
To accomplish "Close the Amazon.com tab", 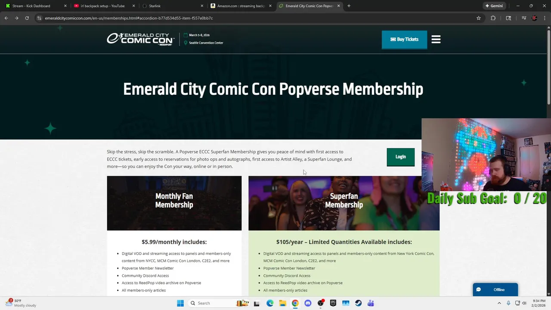I will coord(270,6).
